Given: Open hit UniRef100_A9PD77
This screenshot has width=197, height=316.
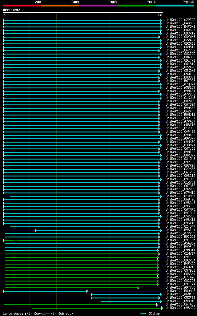Looking at the screenshot, I should (x=180, y=139).
